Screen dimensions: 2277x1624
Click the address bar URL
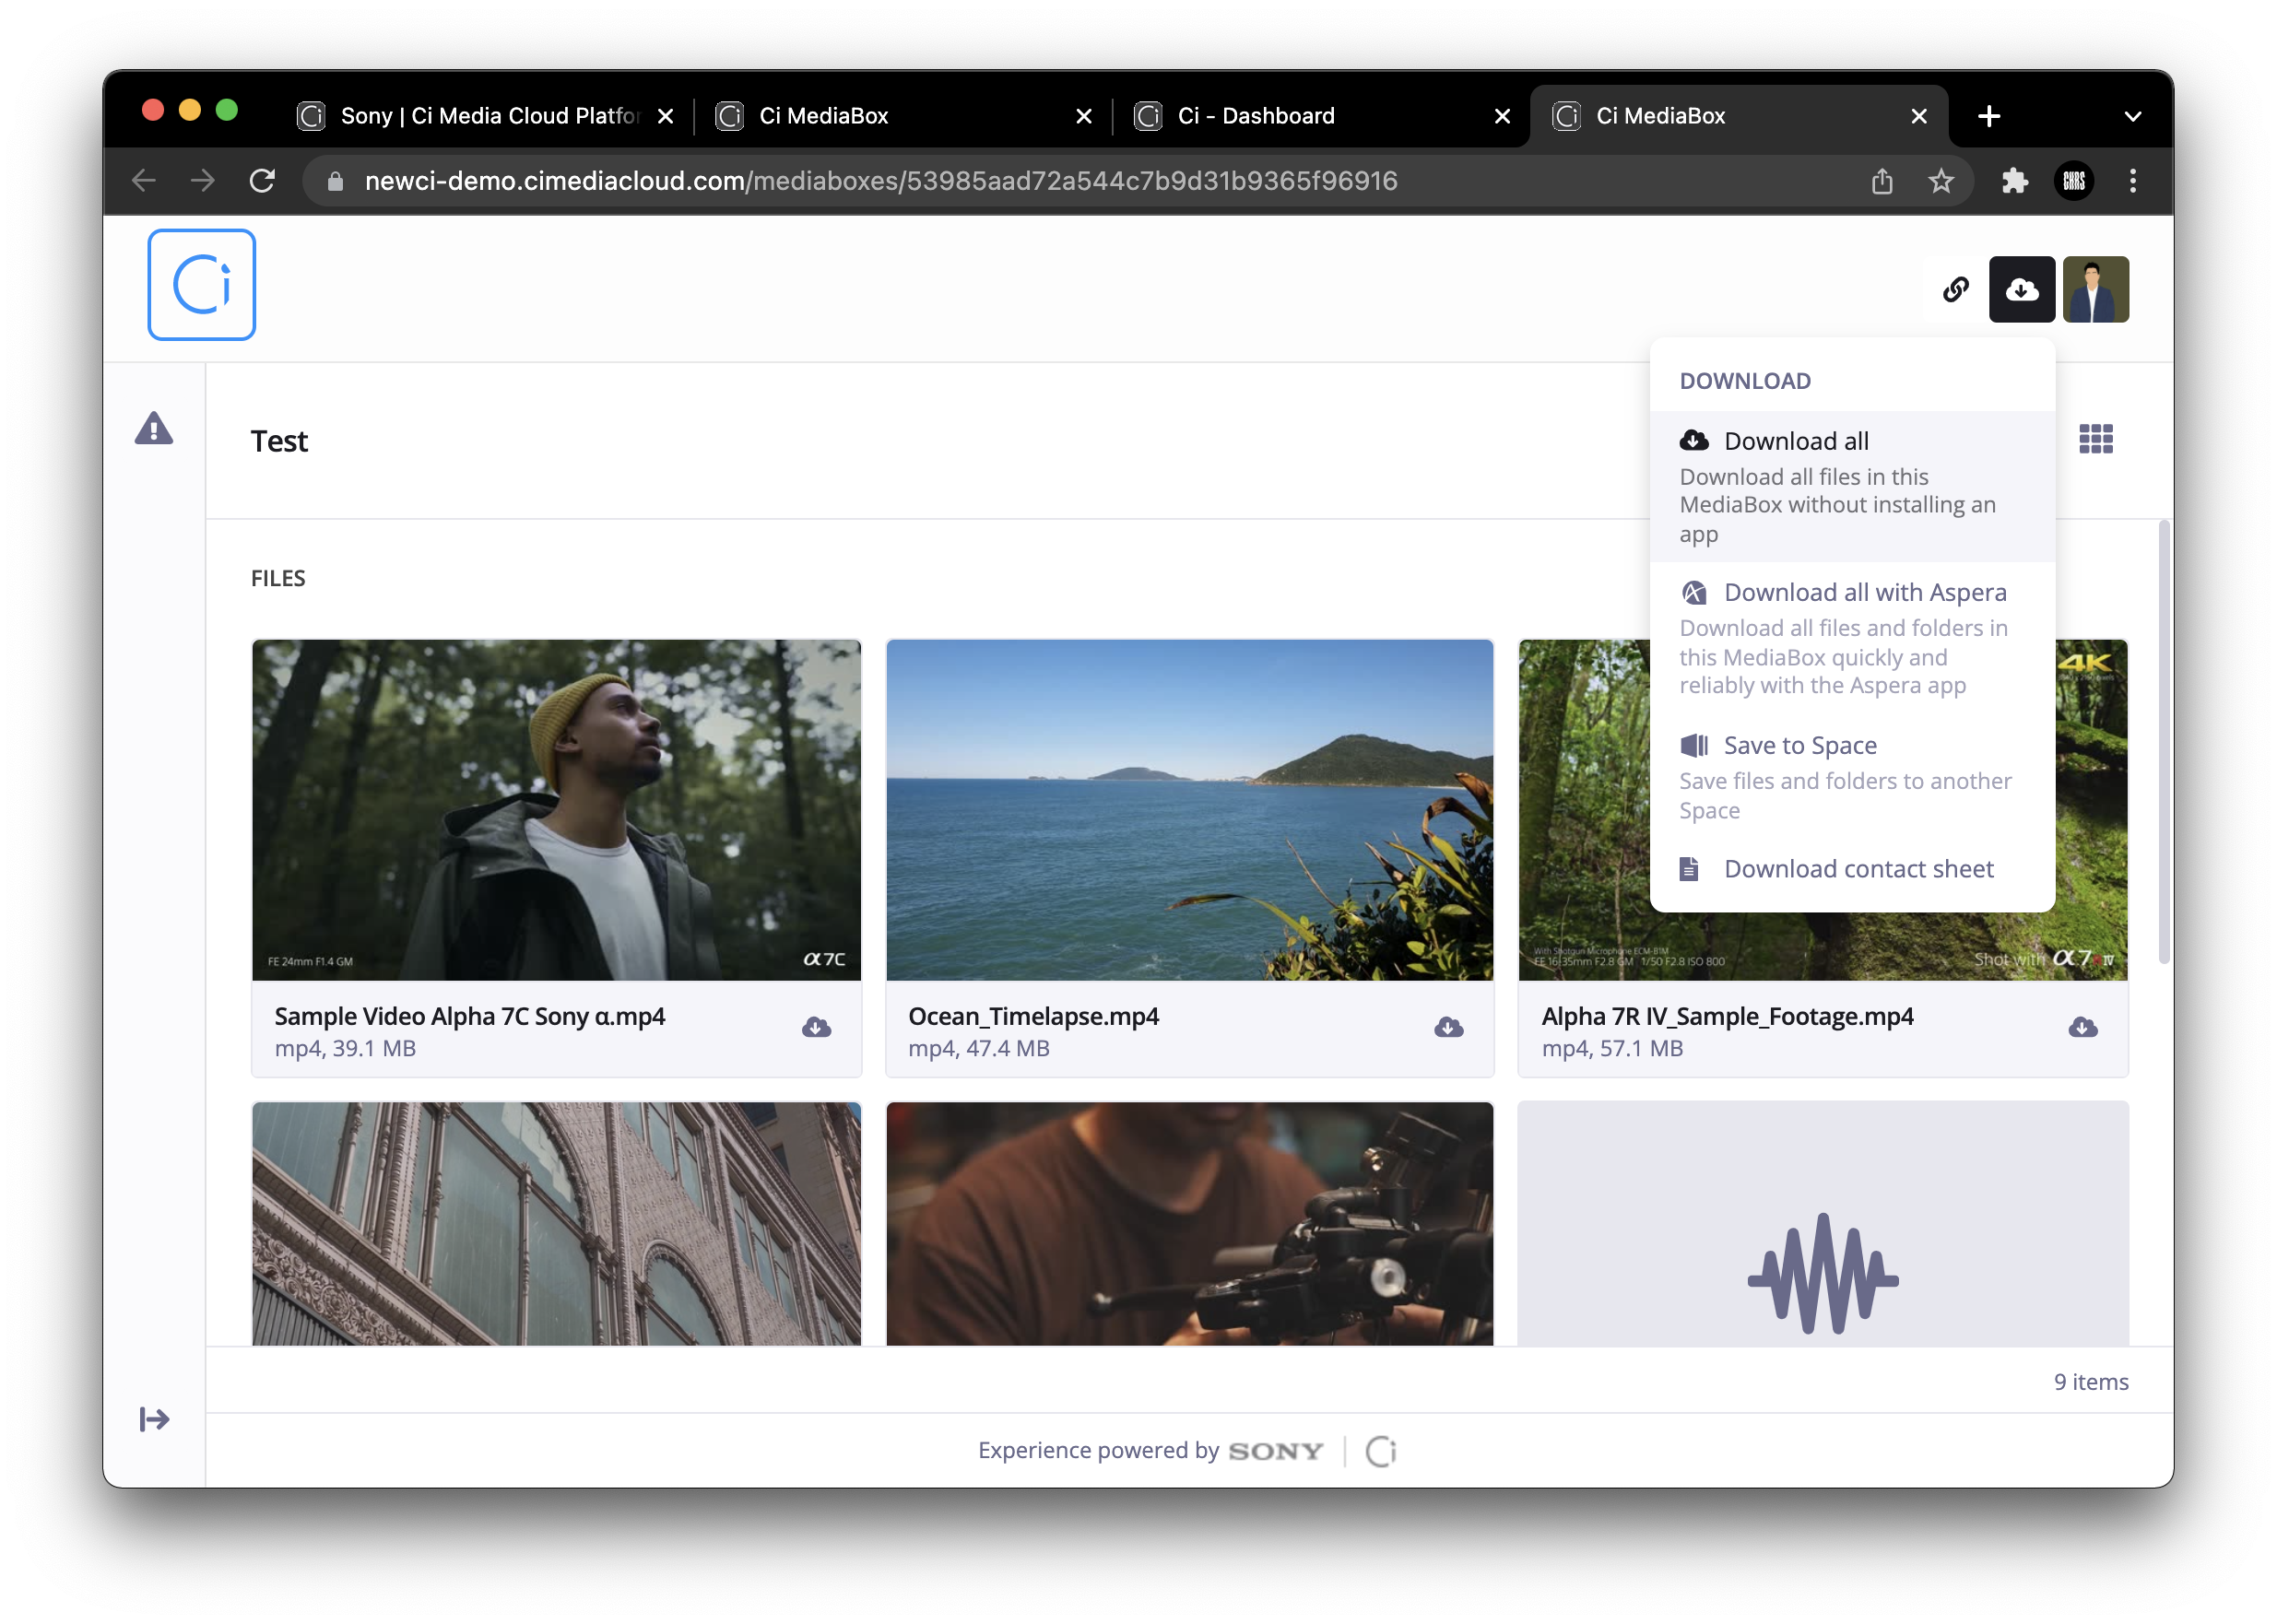880,181
